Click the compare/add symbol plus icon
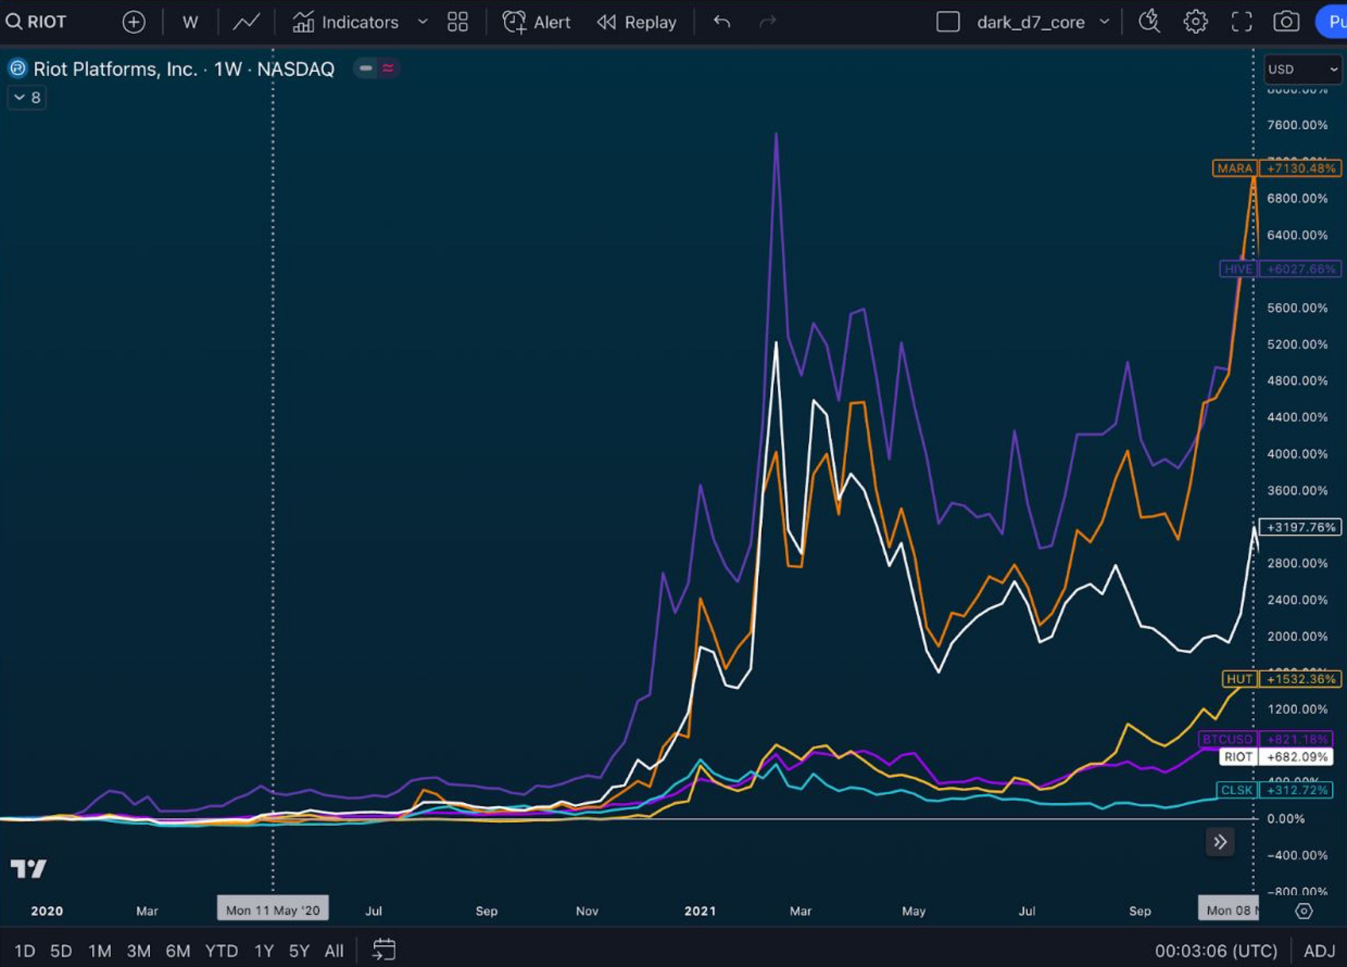 (x=134, y=21)
